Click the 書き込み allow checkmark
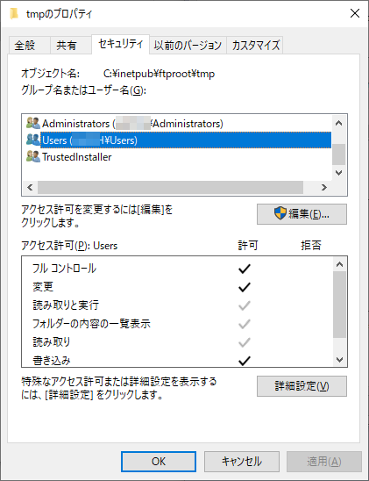The height and width of the screenshot is (481, 369). click(x=245, y=361)
